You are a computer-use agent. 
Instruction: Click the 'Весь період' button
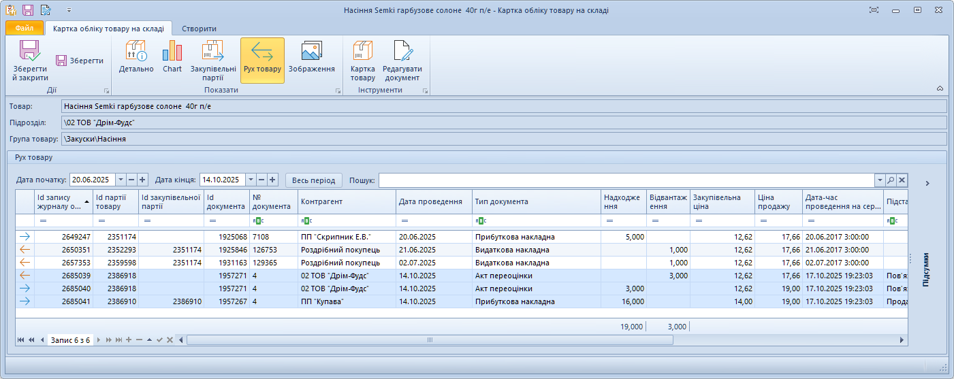pyautogui.click(x=313, y=180)
